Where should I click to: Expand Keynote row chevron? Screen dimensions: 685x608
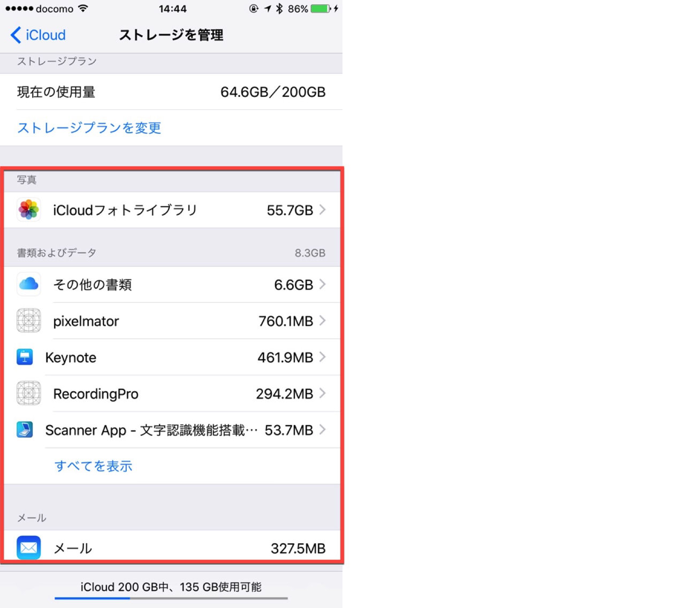[x=323, y=357]
